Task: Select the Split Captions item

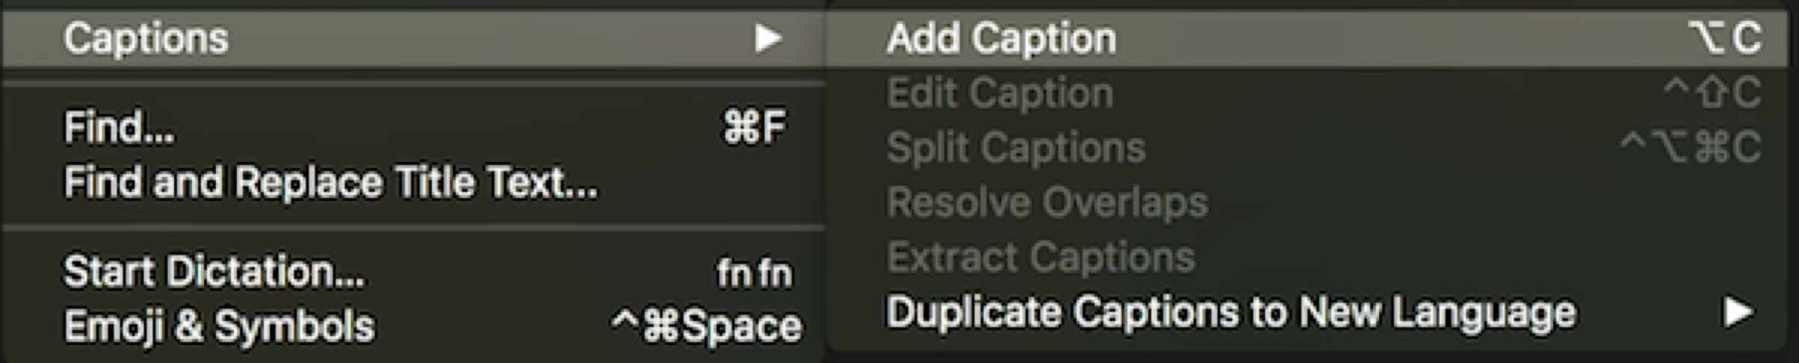Action: click(x=1016, y=148)
